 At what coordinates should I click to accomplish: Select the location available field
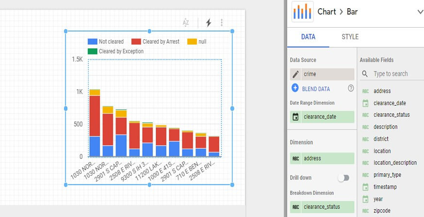coord(382,151)
